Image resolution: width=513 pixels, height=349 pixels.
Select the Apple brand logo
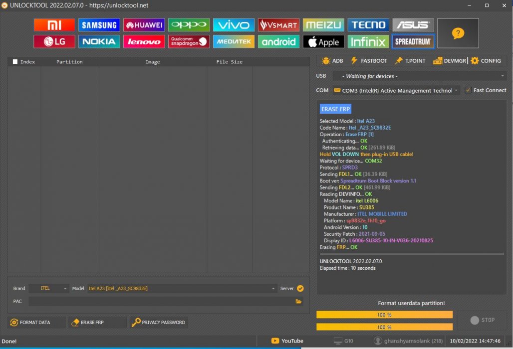323,41
